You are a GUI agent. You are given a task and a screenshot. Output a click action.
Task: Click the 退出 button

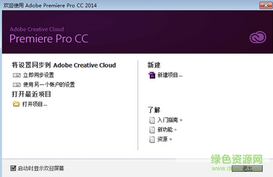tap(247, 168)
